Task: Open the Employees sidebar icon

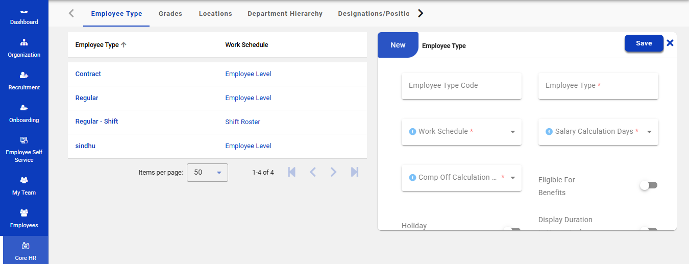Action: [24, 213]
